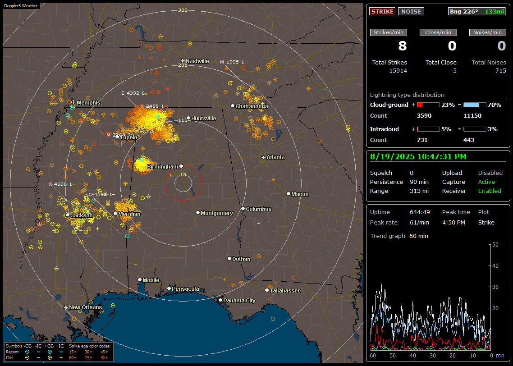Screen dimensions: 513x366
Task: Click the Pensacola city dot
Action: [x=169, y=288]
